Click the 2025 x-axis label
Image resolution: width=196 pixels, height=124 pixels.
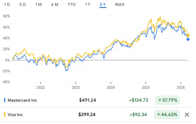click(x=146, y=87)
